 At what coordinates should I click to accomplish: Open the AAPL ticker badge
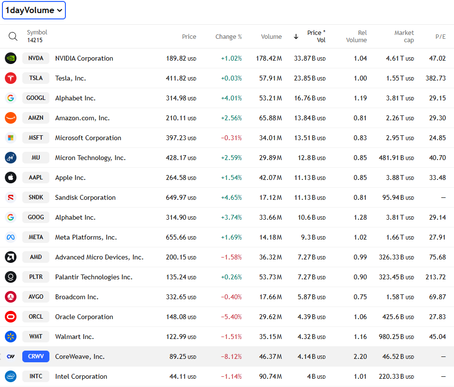pyautogui.click(x=36, y=177)
